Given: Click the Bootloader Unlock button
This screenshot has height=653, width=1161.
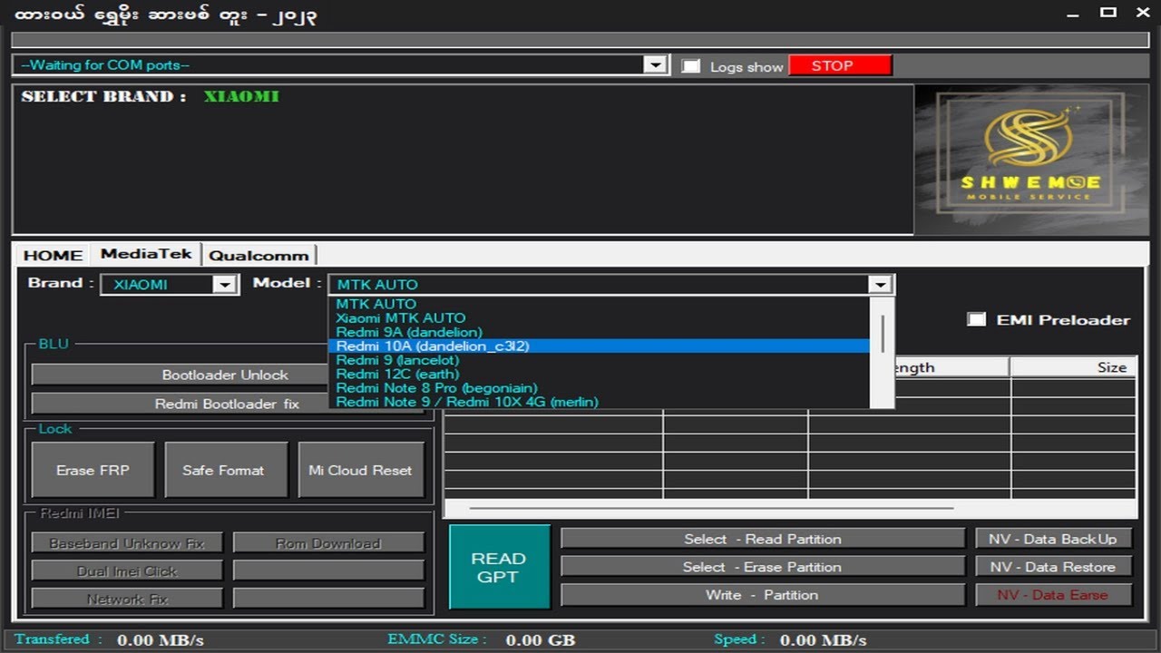Looking at the screenshot, I should click(x=225, y=375).
